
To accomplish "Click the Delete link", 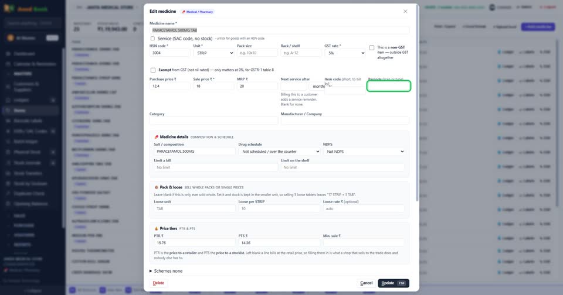I will pos(158,283).
